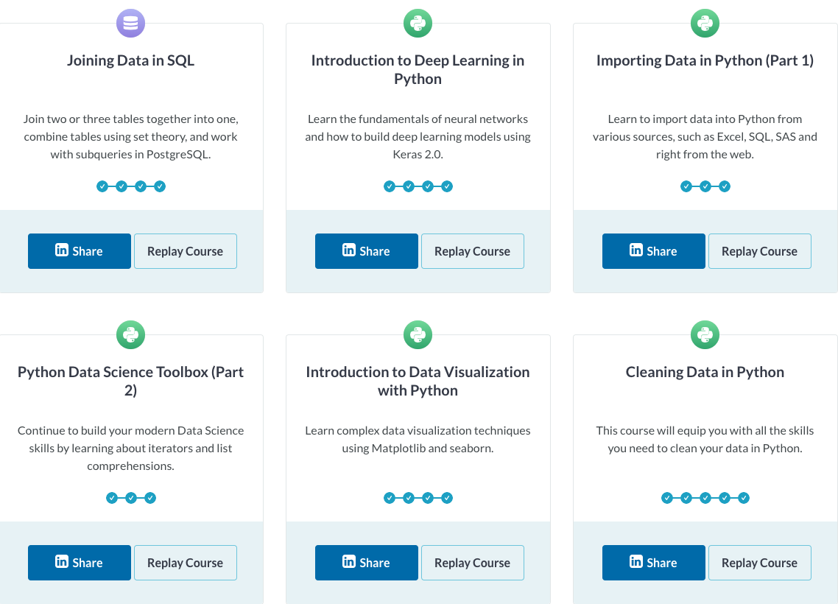Click the Python icon above Python Data Science Toolbox

point(130,334)
